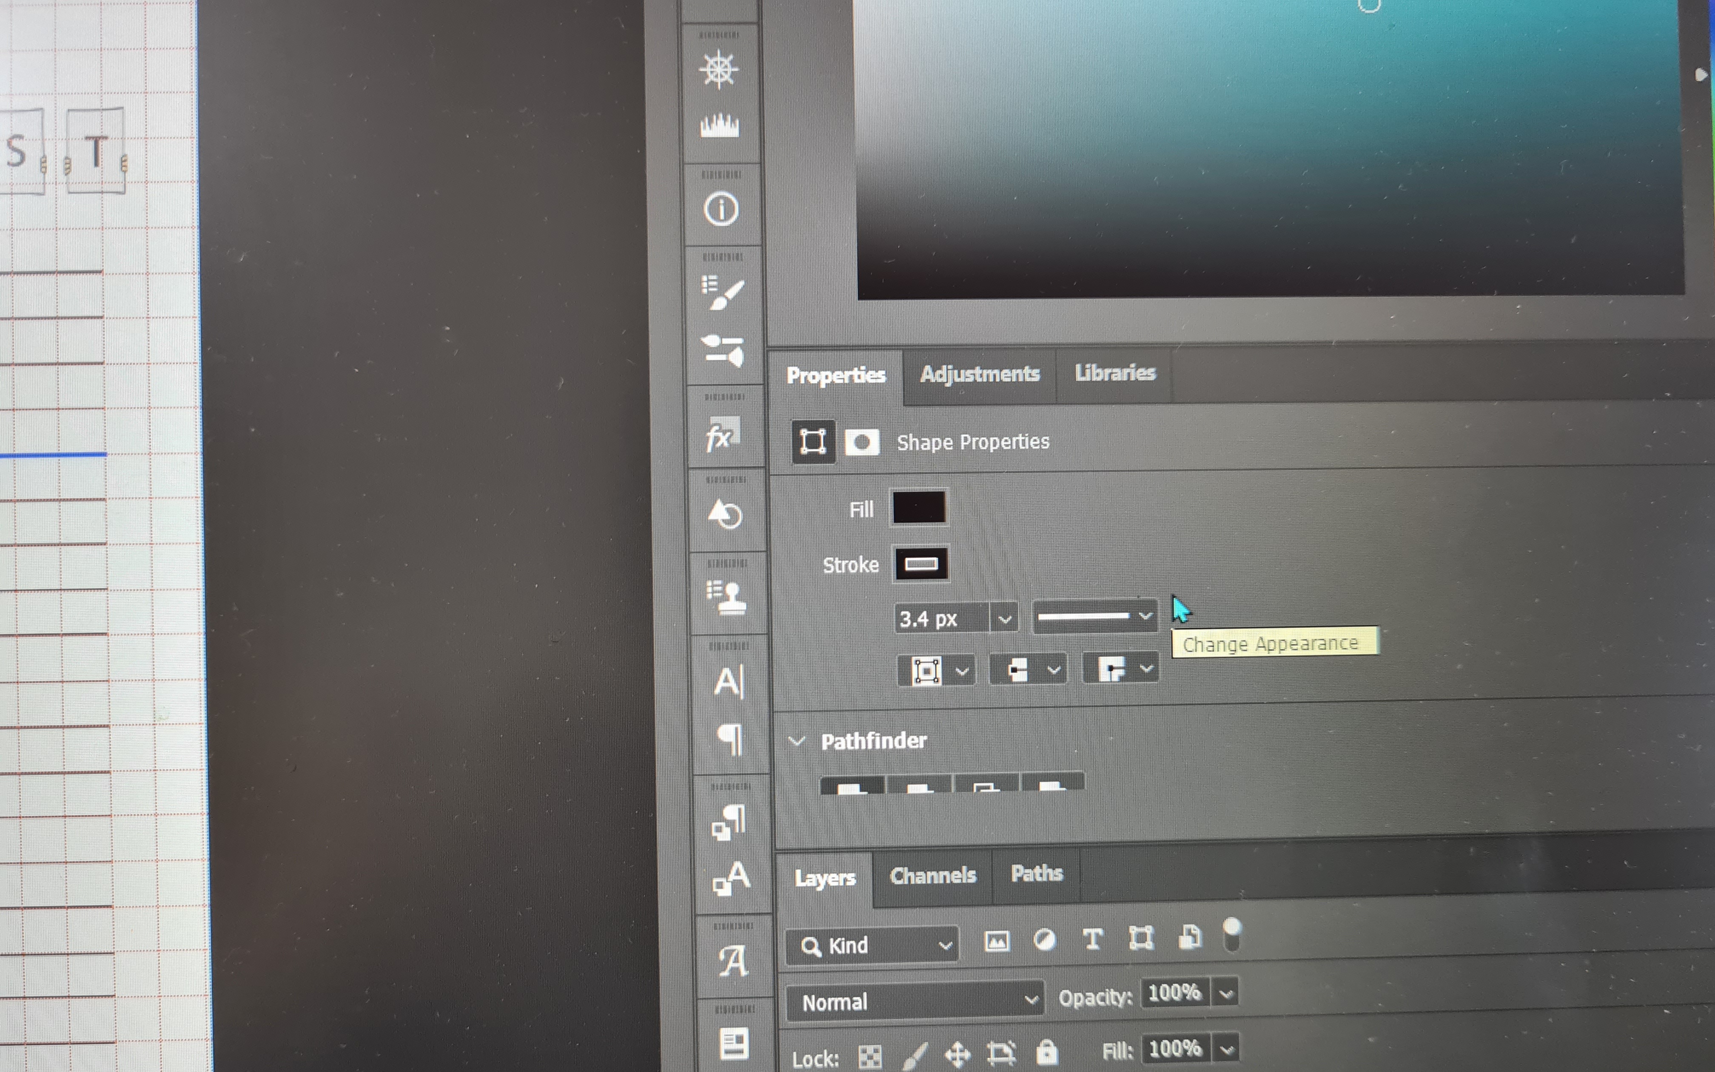
Task: Click the Fill color swatch
Action: (918, 508)
